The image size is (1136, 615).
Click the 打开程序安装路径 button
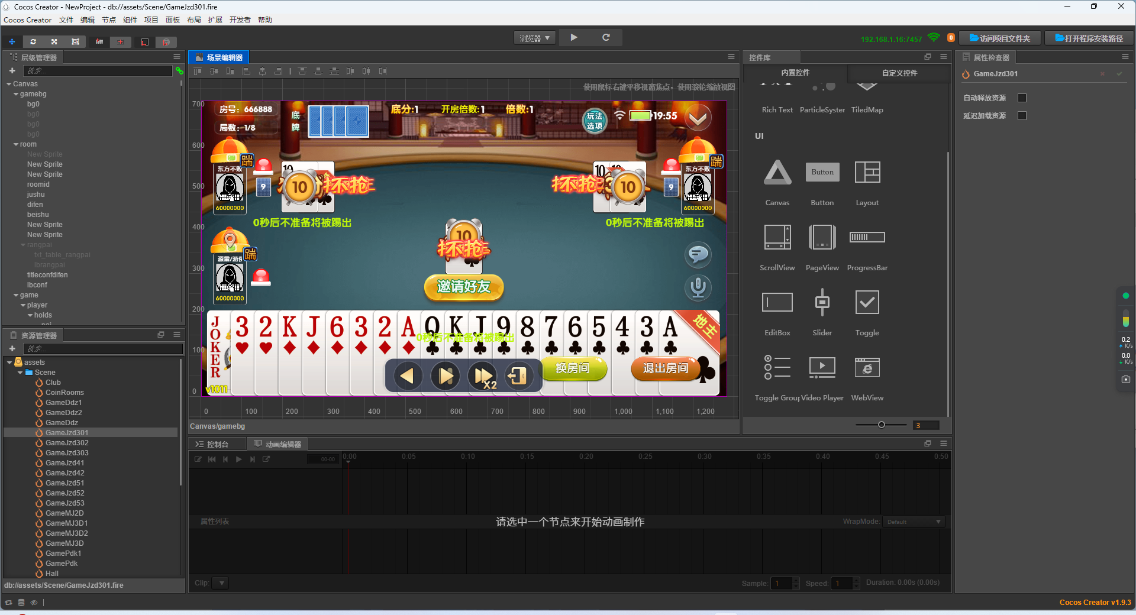pos(1088,37)
